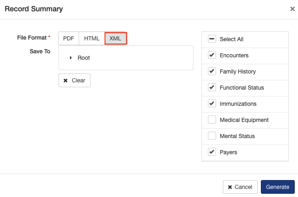
Task: Uncheck the Family History checkbox
Action: 212,71
